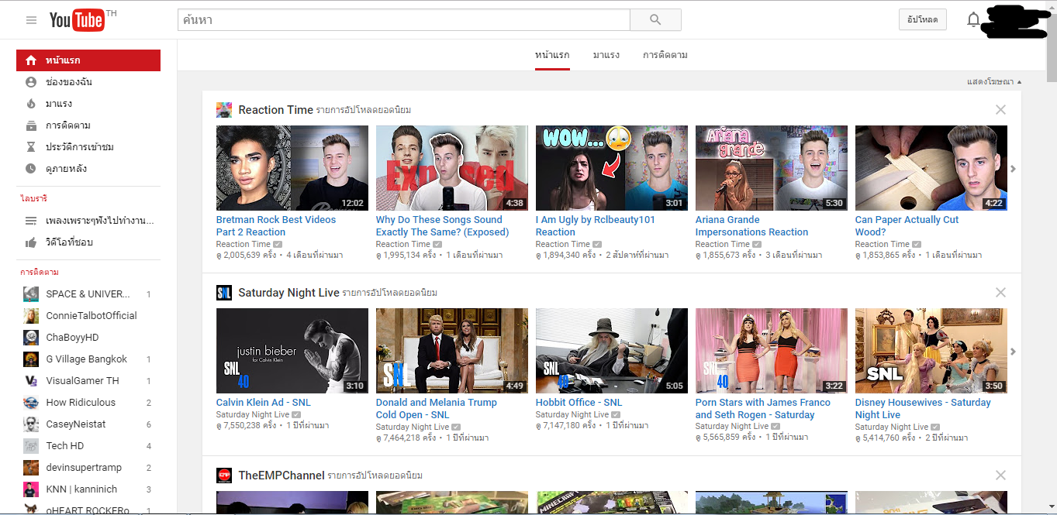
Task: Open watch history hourglass icon
Action: pyautogui.click(x=31, y=147)
